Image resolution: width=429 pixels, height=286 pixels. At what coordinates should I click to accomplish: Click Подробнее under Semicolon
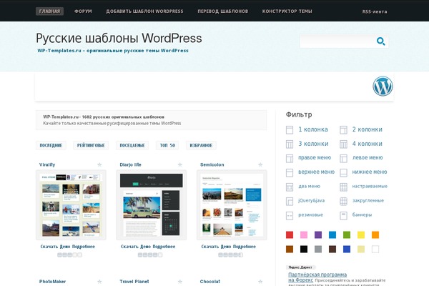point(245,247)
